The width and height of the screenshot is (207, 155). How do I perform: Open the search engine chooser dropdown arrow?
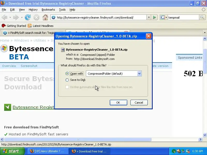point(166,17)
